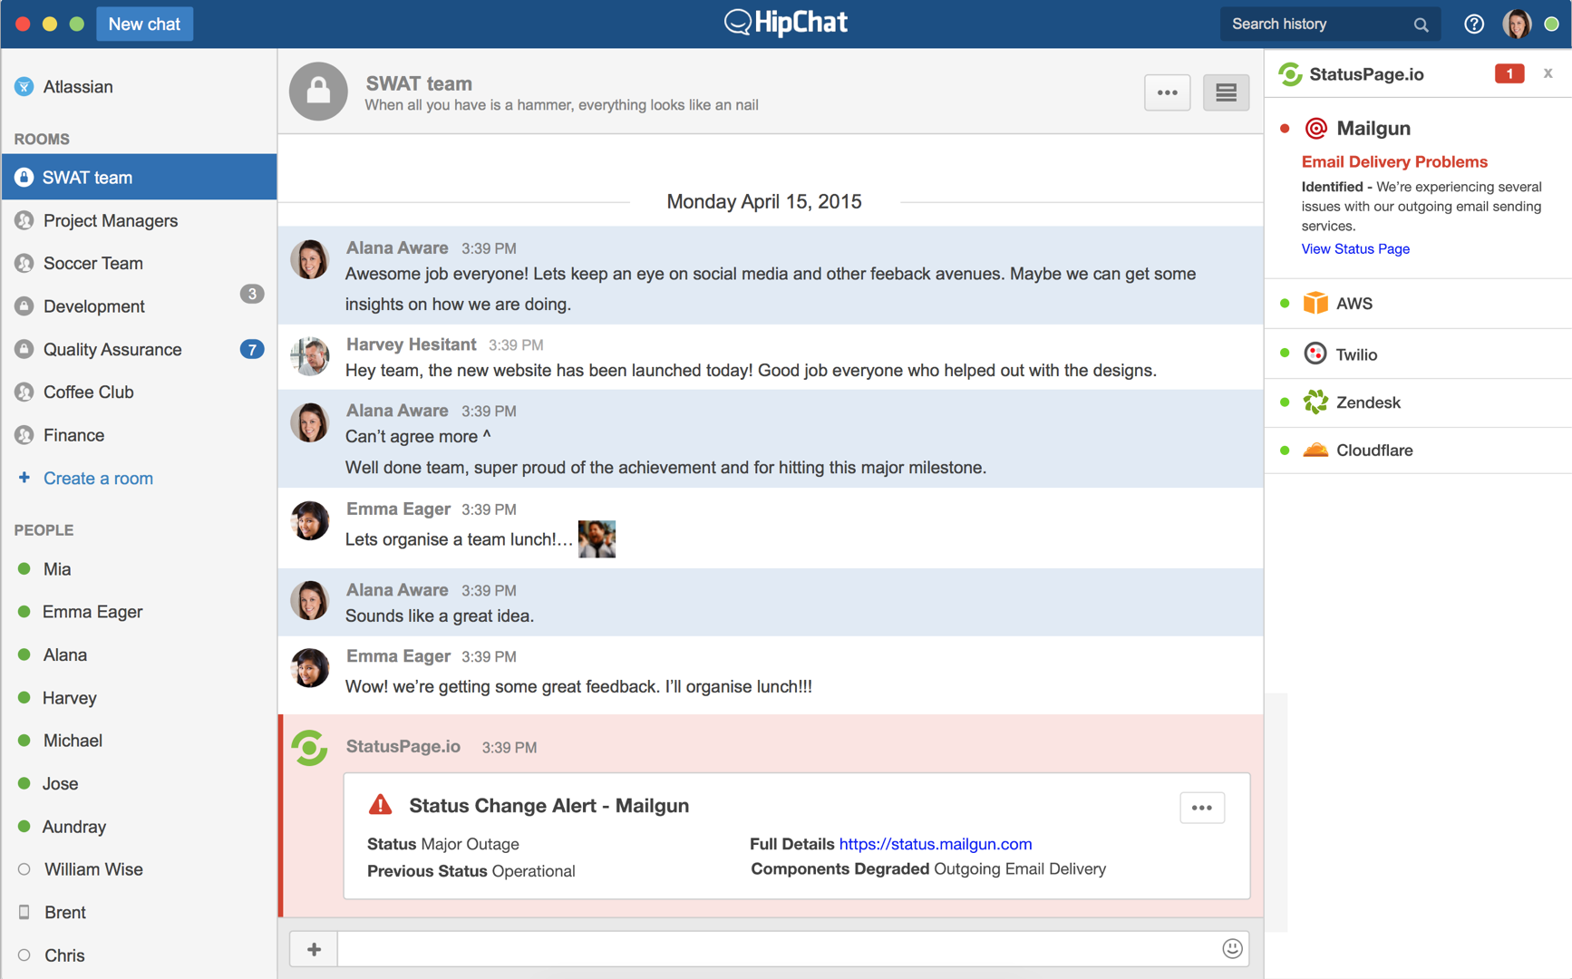1572x979 pixels.
Task: Click the New chat button
Action: [x=144, y=24]
